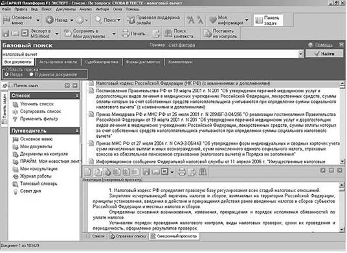Select В данном документе radio option
Image resolution: width=347 pixels, height=253 pixels.
pyautogui.click(x=31, y=74)
